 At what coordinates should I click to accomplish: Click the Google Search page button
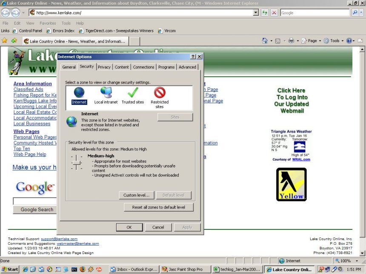tap(35, 209)
